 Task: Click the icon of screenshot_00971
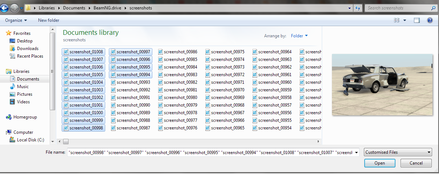click(x=208, y=82)
